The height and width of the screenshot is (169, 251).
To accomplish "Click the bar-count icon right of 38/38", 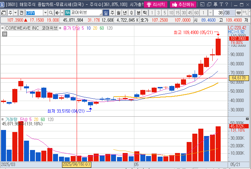I will pyautogui.click(x=239, y=13).
